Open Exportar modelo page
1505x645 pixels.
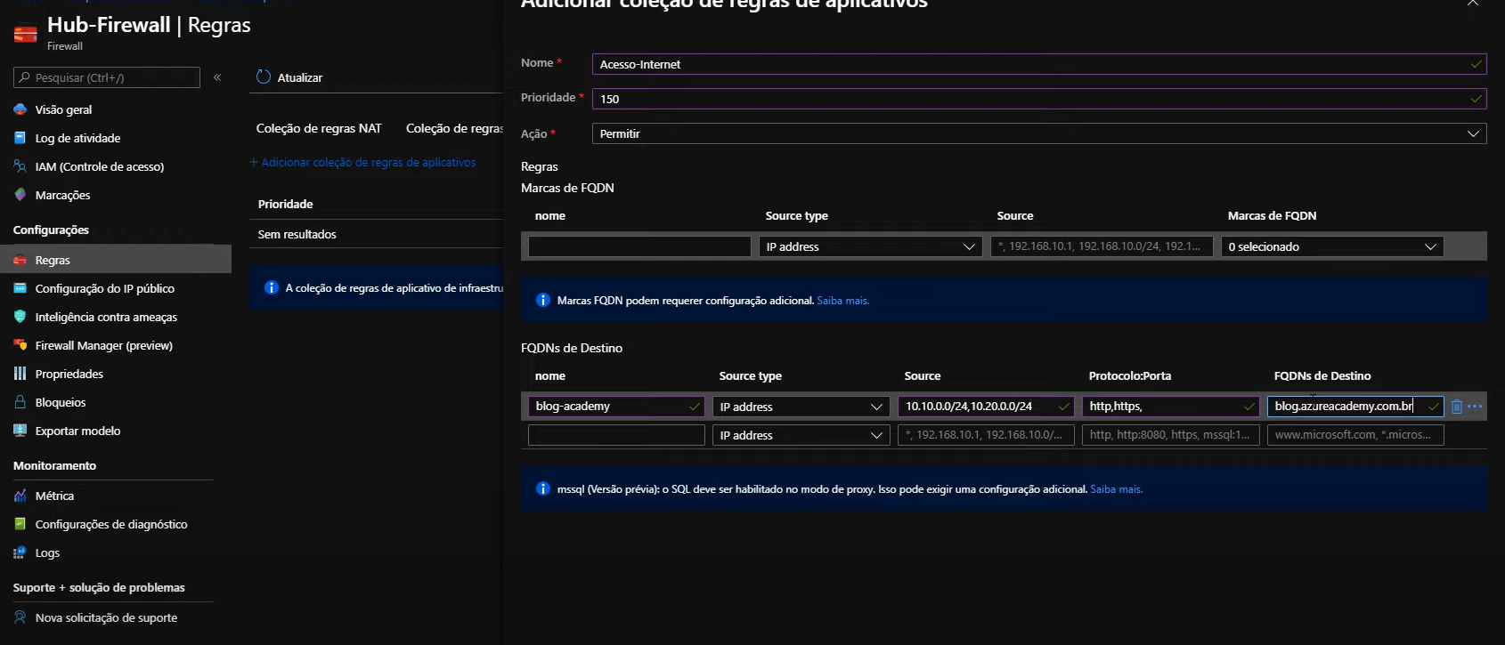[x=77, y=431]
